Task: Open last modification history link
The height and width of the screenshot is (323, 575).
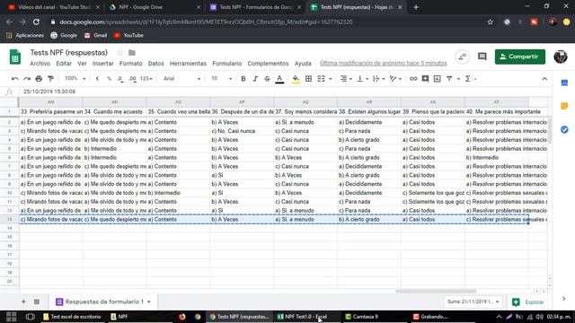Action: (x=384, y=64)
